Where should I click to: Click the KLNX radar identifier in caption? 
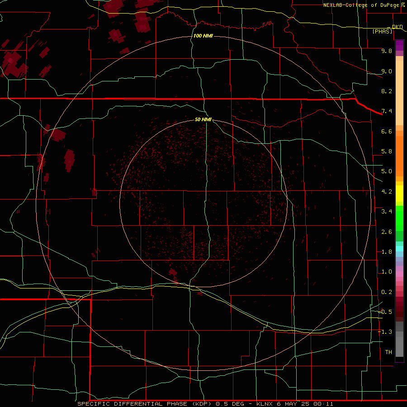coord(265,404)
